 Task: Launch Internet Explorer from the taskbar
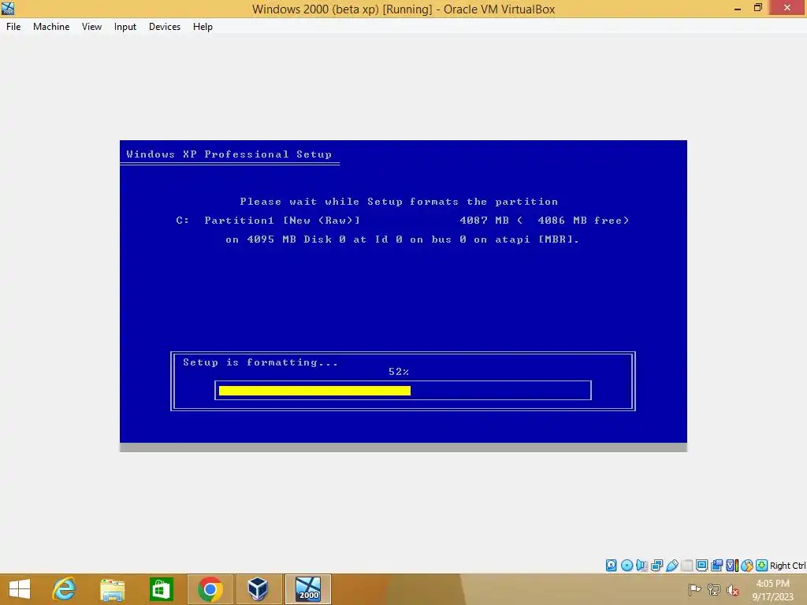tap(65, 589)
